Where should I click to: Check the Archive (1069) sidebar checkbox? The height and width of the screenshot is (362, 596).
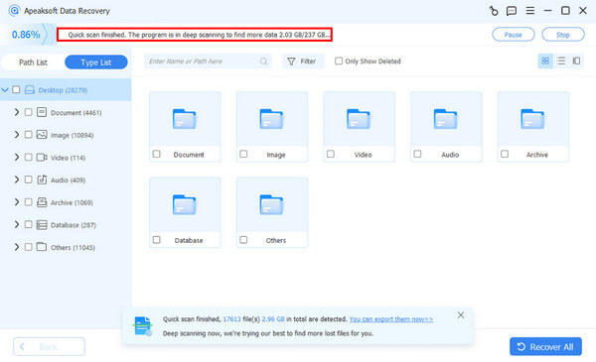[x=28, y=202]
